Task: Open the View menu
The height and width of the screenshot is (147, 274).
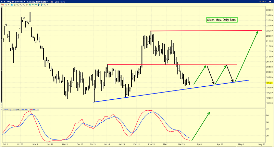Action: [63, 2]
